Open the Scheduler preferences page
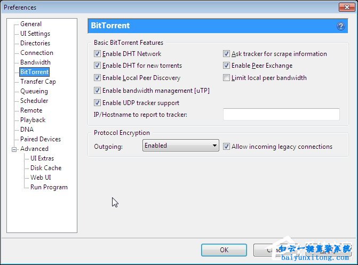The height and width of the screenshot is (265, 358). click(34, 101)
